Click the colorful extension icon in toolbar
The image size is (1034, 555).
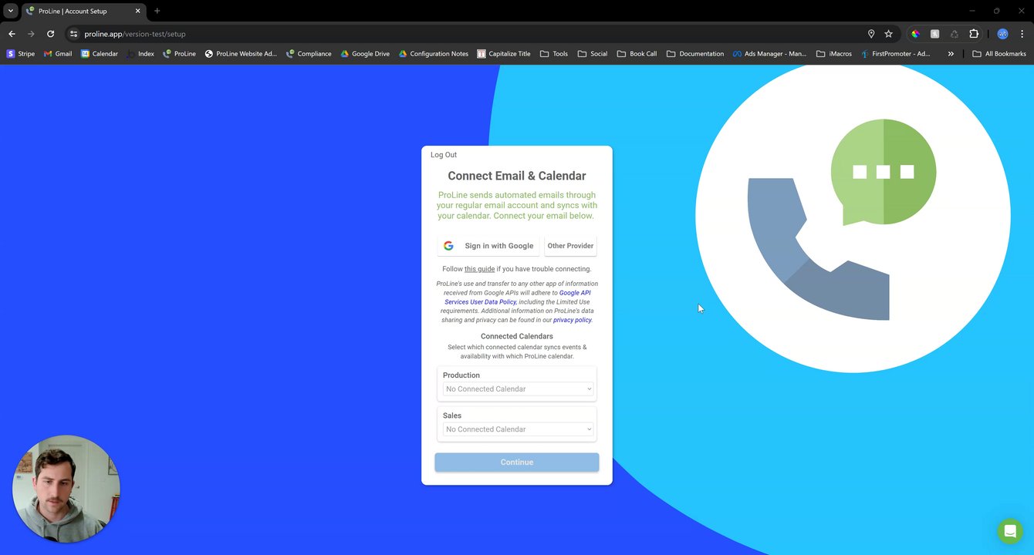915,34
